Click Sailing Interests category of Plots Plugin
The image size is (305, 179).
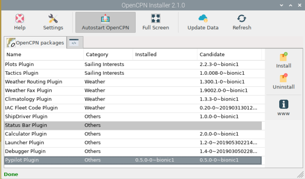pyautogui.click(x=104, y=64)
